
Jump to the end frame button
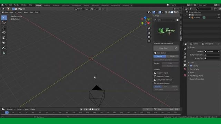tap(98, 109)
